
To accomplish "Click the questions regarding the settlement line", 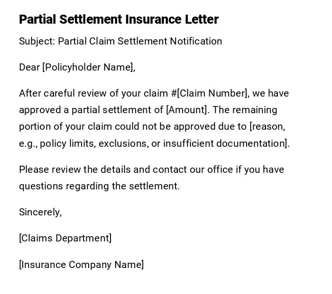I will pyautogui.click(x=99, y=186).
